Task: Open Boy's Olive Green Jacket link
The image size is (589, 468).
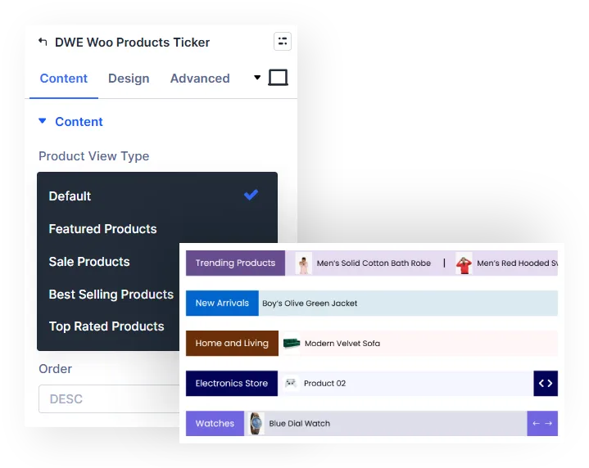Action: click(310, 304)
